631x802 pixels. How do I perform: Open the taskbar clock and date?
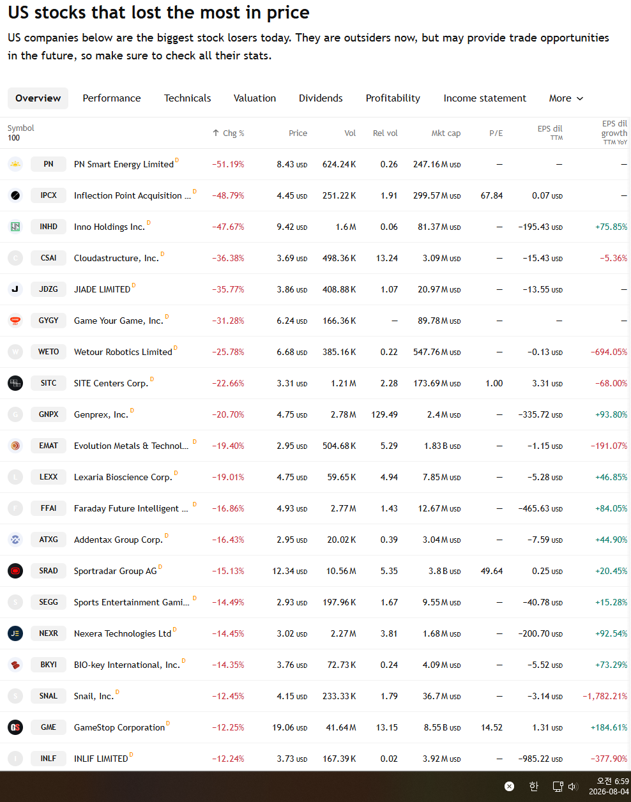(609, 786)
